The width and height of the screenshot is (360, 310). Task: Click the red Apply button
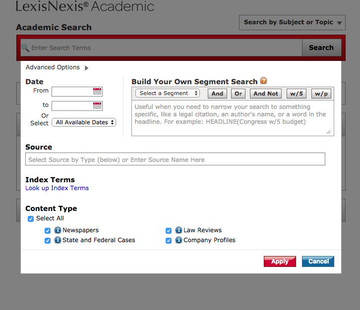pos(280,261)
